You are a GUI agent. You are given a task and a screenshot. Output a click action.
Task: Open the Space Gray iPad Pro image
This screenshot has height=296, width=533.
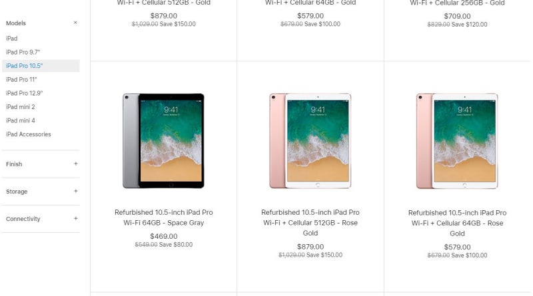pyautogui.click(x=163, y=140)
